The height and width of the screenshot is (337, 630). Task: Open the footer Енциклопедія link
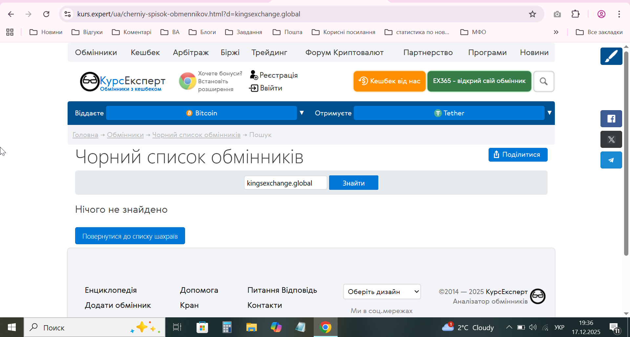pyautogui.click(x=111, y=290)
